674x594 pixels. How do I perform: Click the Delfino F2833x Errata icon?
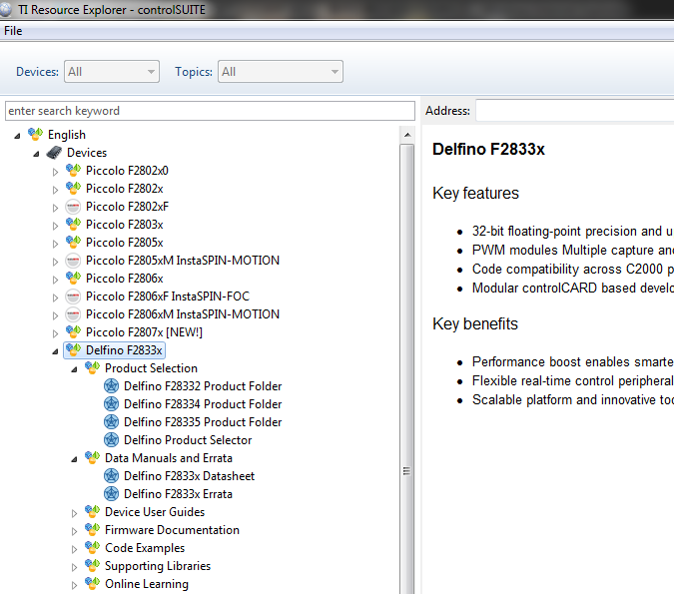[x=111, y=494]
